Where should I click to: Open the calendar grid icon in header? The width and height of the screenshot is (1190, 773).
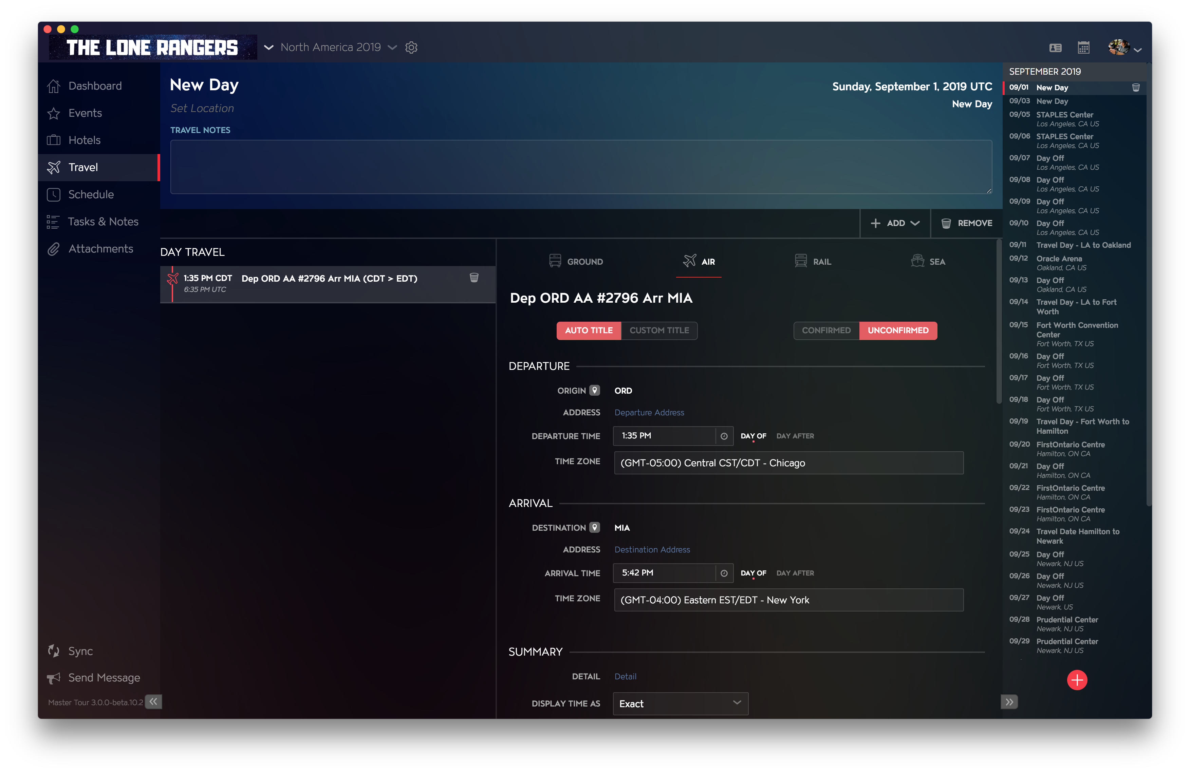pos(1083,48)
